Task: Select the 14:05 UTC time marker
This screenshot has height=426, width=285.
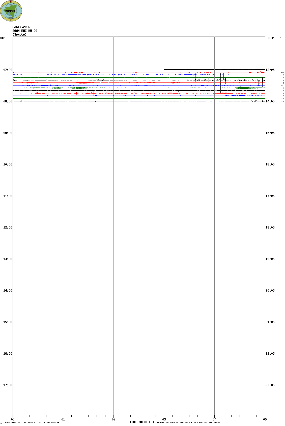Action: 270,101
